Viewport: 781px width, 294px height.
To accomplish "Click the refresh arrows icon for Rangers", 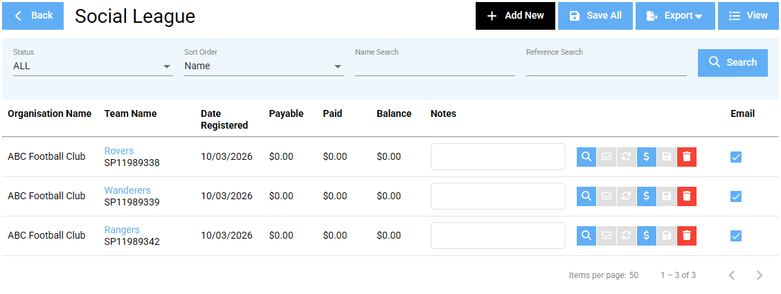I will pos(627,236).
